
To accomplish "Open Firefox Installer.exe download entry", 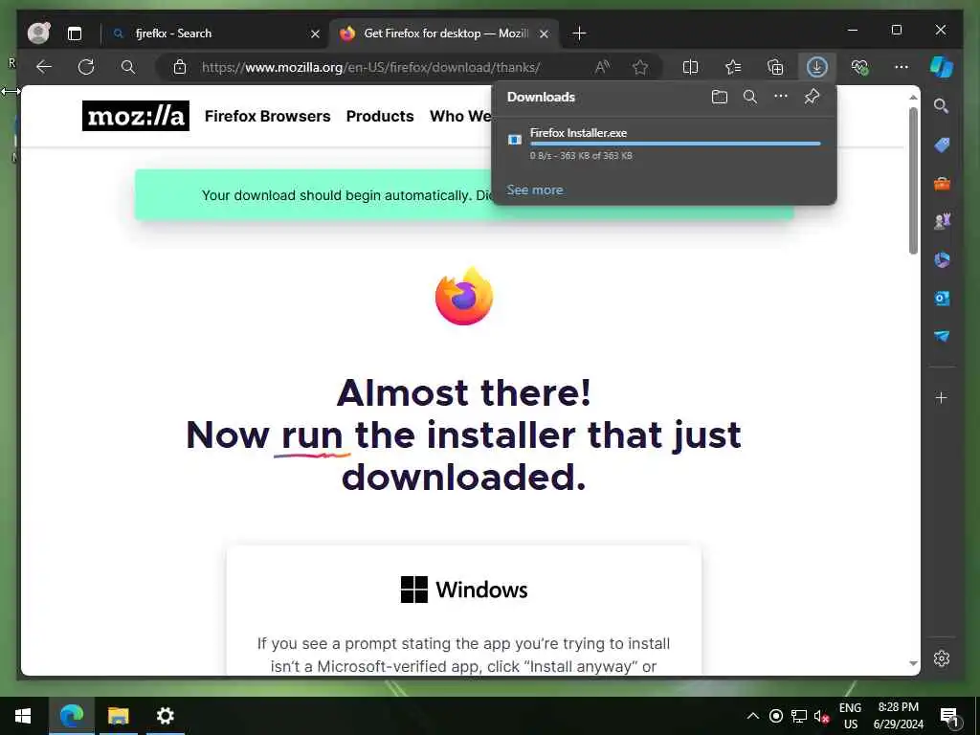I will pyautogui.click(x=664, y=144).
